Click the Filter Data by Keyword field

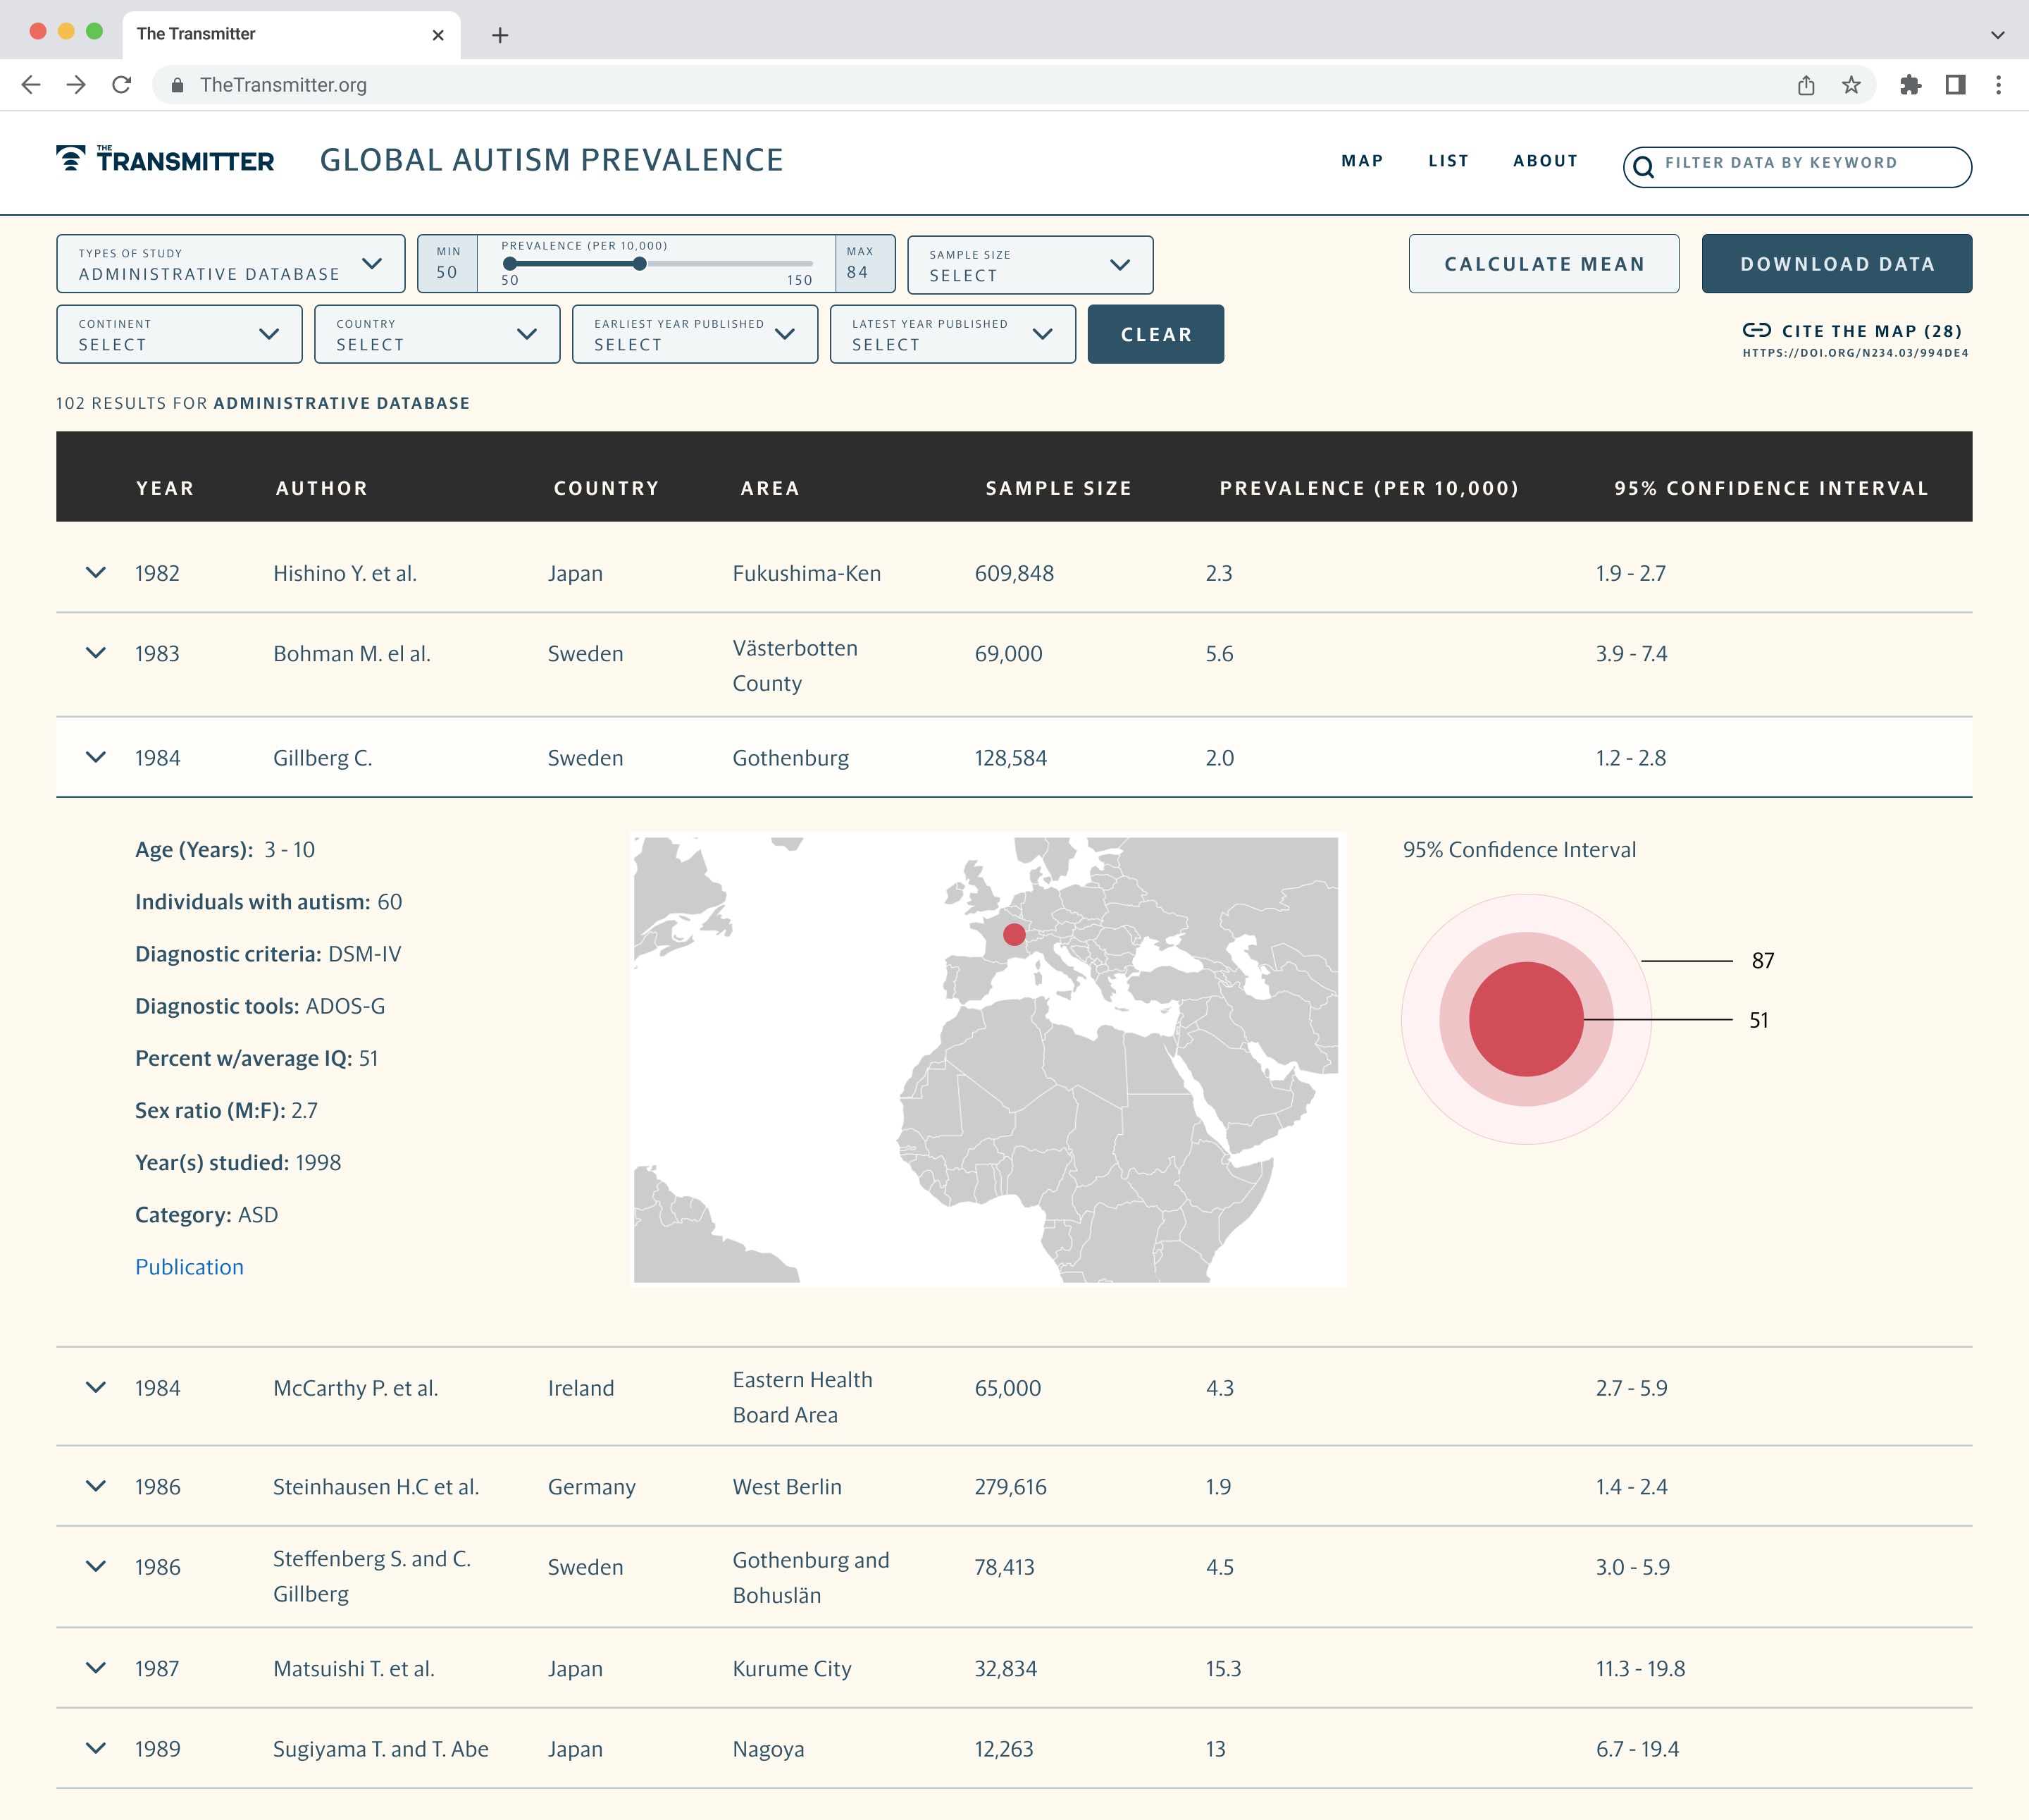pyautogui.click(x=1797, y=167)
